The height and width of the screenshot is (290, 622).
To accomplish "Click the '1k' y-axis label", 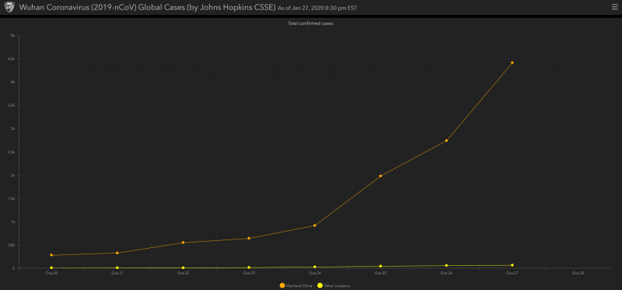I will tap(12, 222).
